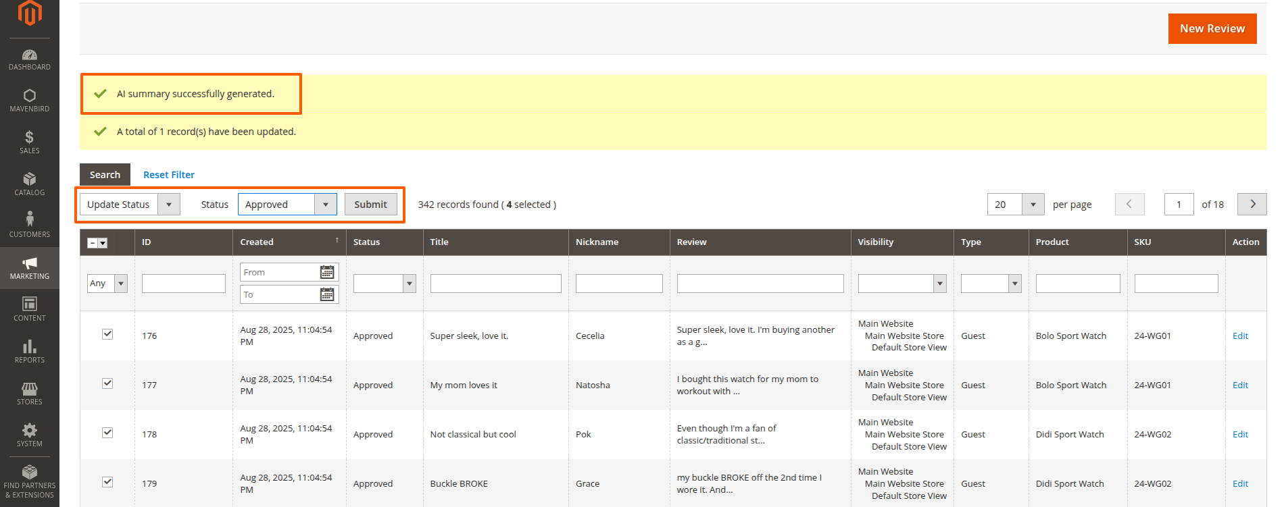Edit the review by Natosha

[1240, 385]
